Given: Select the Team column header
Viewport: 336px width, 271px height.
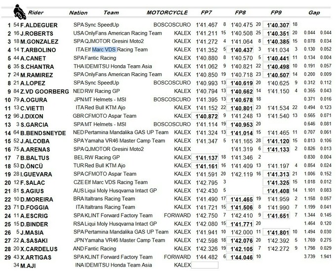Looking at the screenshot, I should coord(111,12).
